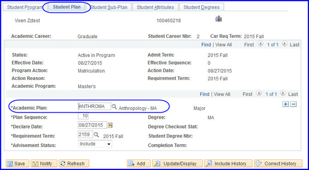
Task: Click the student name Vixen Zztest
Action: coord(27,20)
